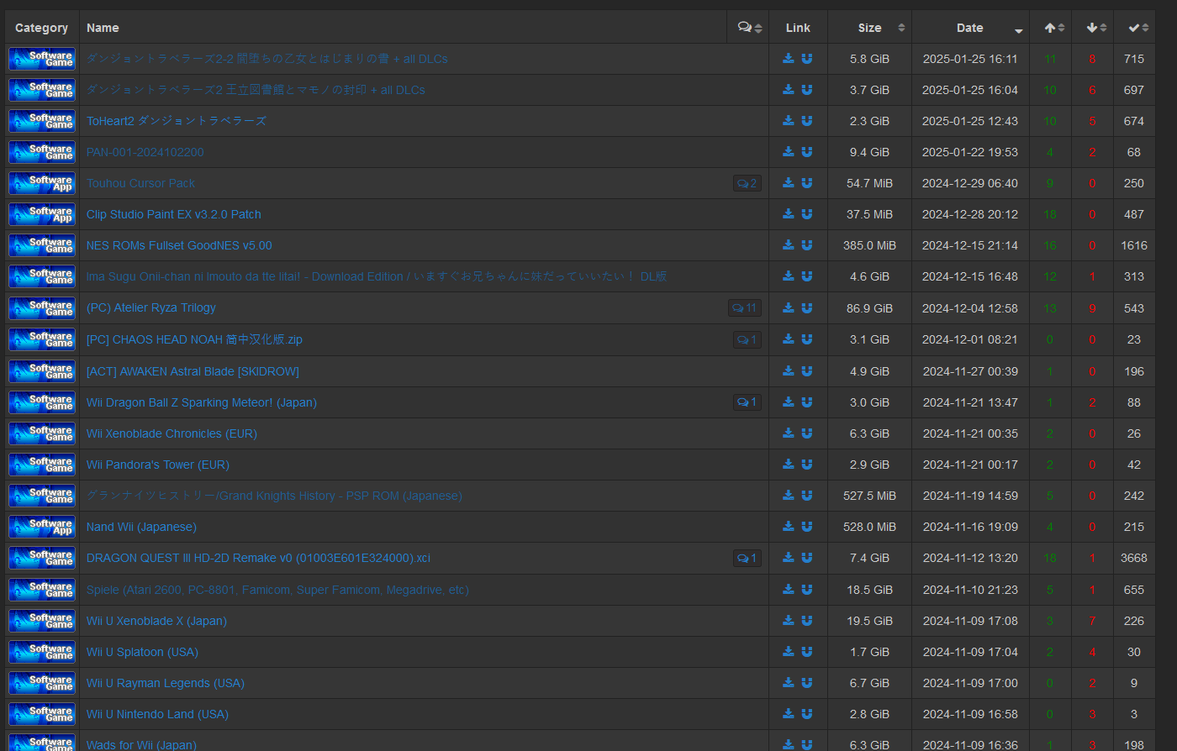1177x751 pixels.
Task: Click the magnet icon for Wii Xenoblade Chronicles (EUR)
Action: point(807,433)
